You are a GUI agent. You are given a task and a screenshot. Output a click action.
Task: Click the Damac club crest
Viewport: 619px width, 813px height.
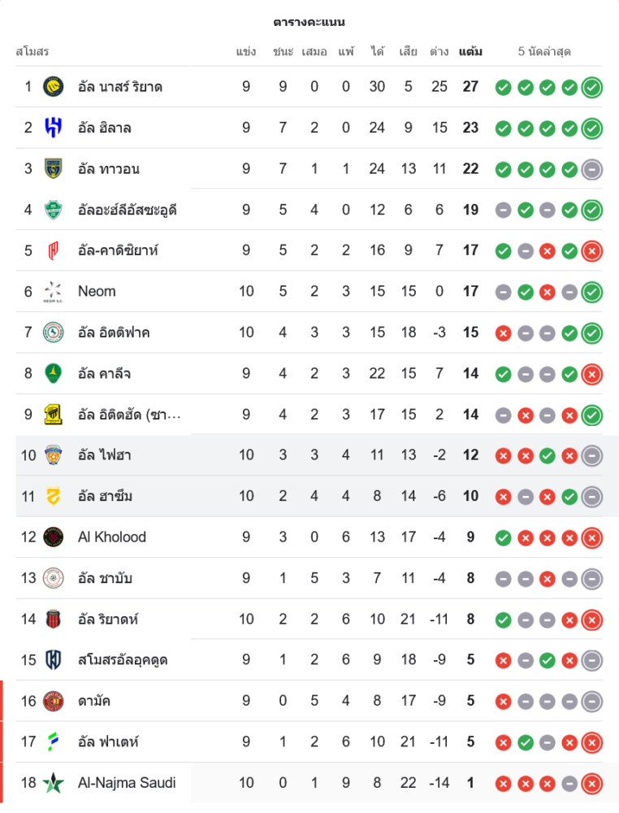[54, 701]
